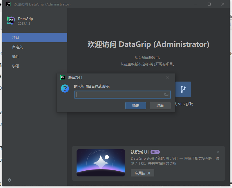
Task: Switch to the 插件 tab
Action: point(35,56)
